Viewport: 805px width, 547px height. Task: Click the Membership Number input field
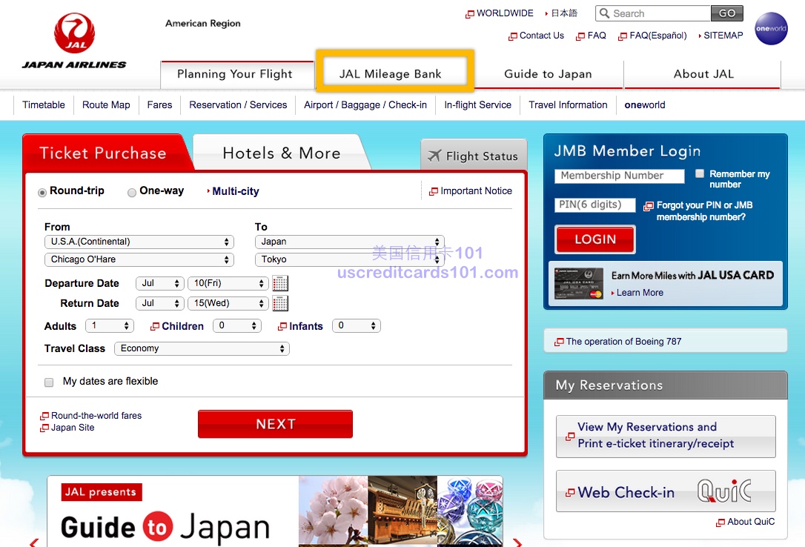tap(619, 176)
